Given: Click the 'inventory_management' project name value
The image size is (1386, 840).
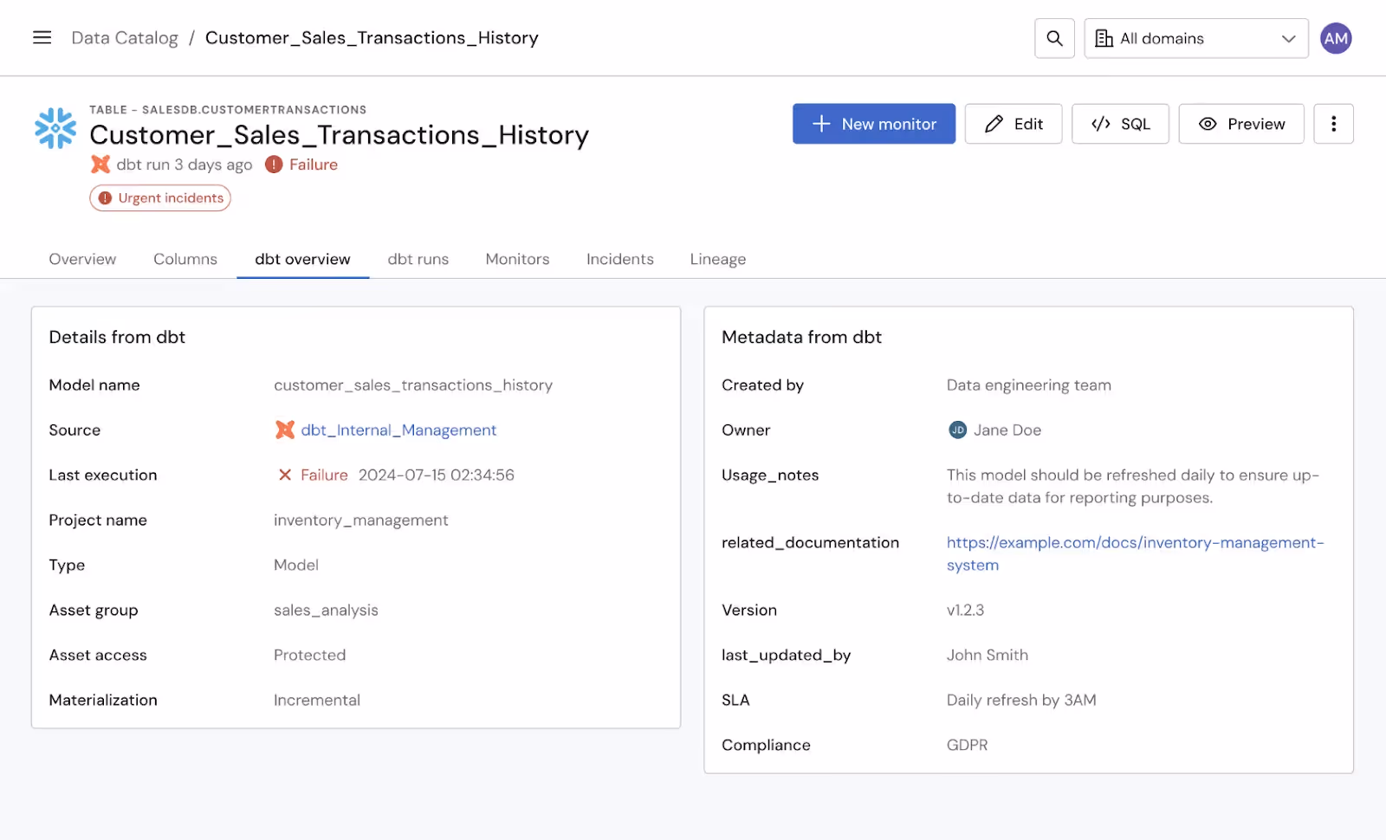Looking at the screenshot, I should click(x=361, y=520).
